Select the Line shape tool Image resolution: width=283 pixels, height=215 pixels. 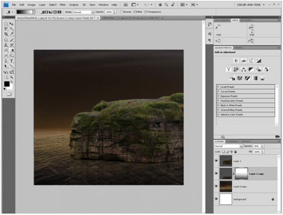tap(12, 66)
